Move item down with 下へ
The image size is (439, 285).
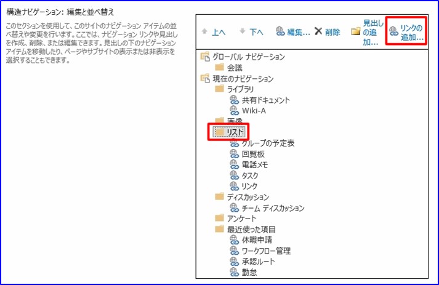[x=257, y=32]
